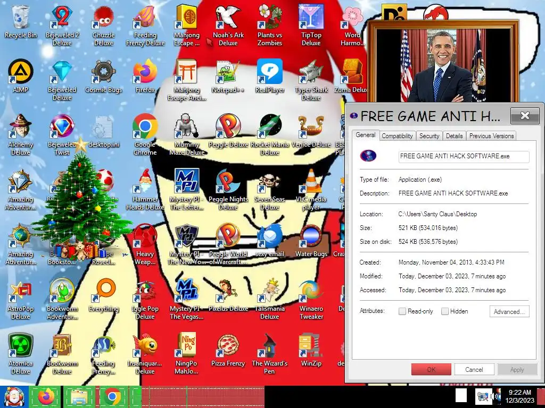Enable the Read-only attribute checkbox
545x408 pixels.
402,311
